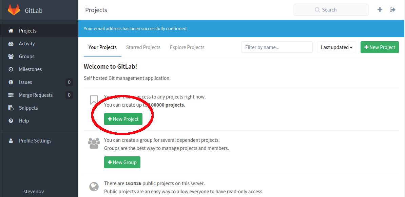
Task: Open Projects in the sidebar
Action: point(39,31)
